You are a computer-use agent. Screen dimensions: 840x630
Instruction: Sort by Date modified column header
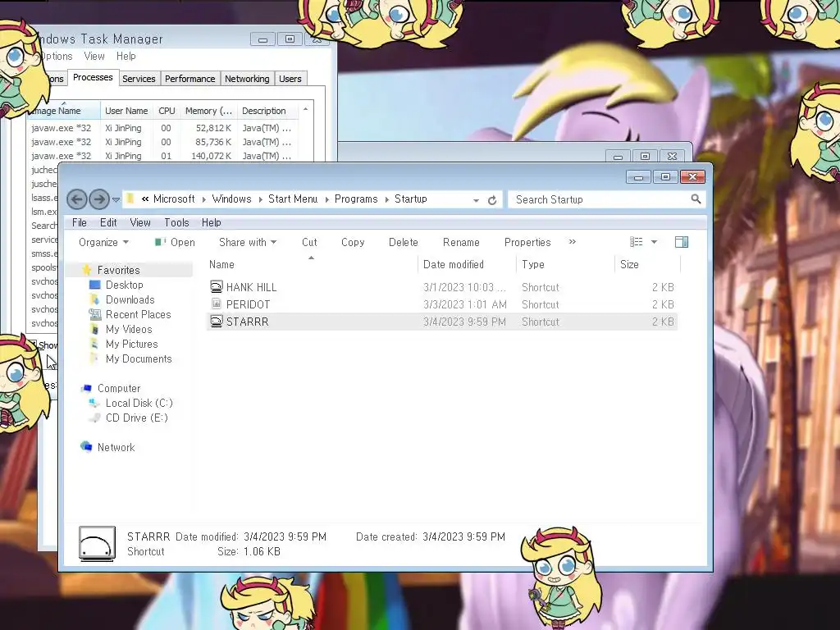click(x=467, y=265)
